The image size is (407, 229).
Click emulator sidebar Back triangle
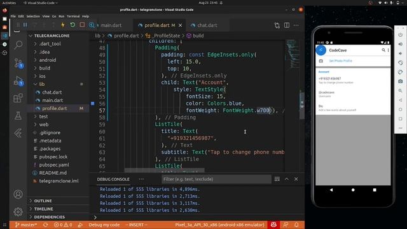[x=400, y=100]
